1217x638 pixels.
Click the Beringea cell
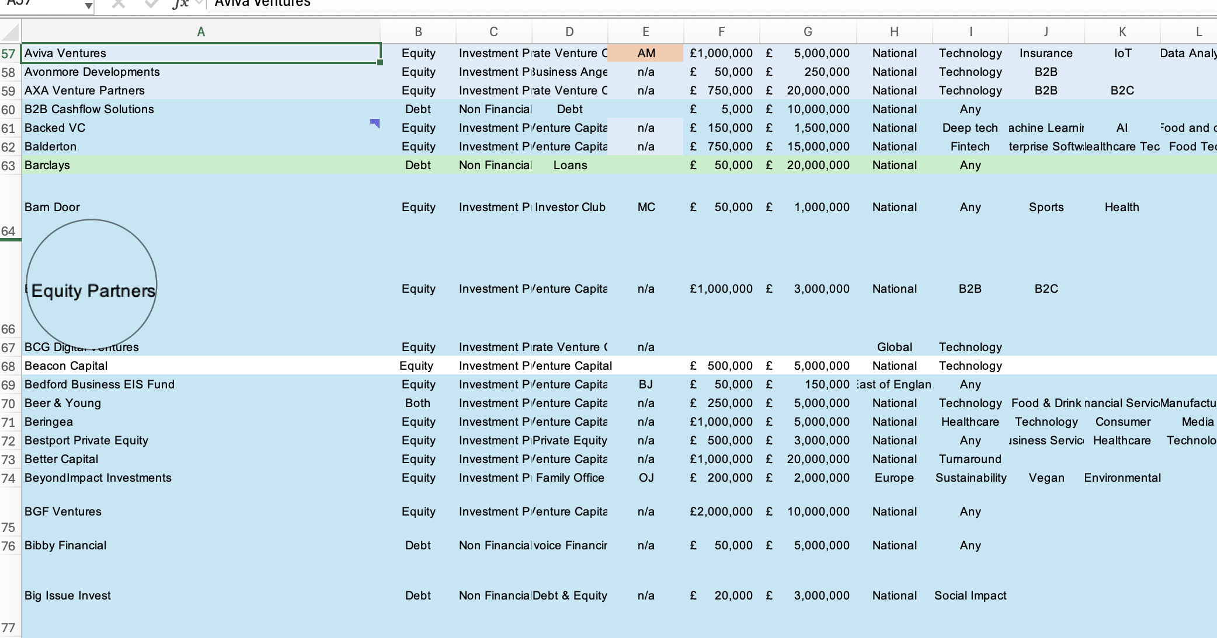pyautogui.click(x=201, y=422)
